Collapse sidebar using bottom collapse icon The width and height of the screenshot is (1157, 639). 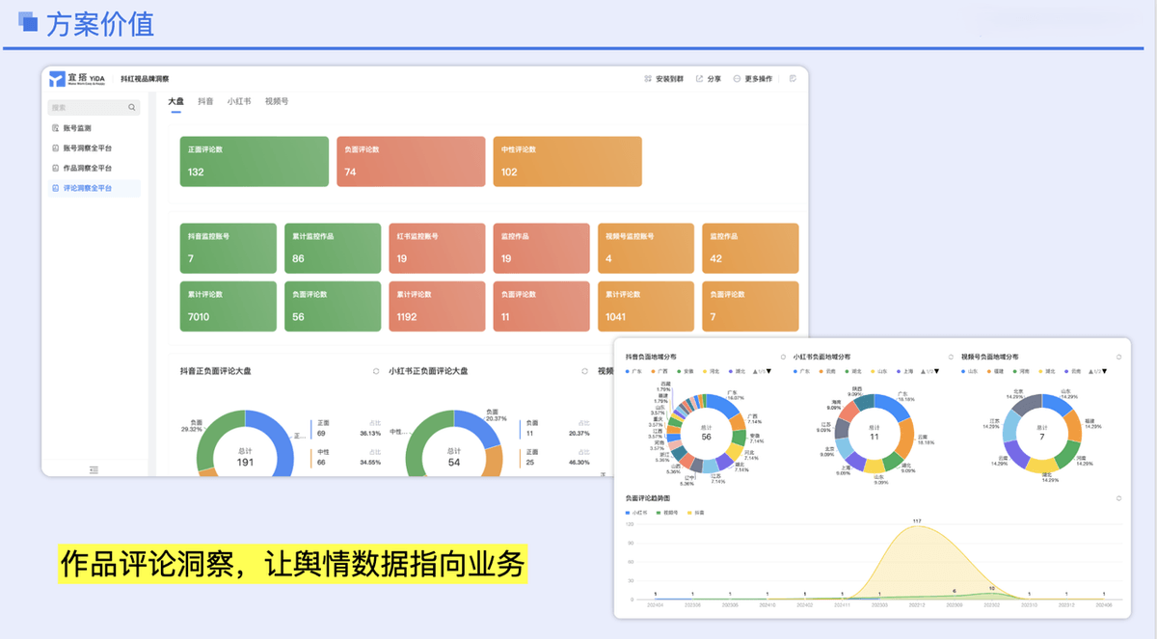point(94,469)
